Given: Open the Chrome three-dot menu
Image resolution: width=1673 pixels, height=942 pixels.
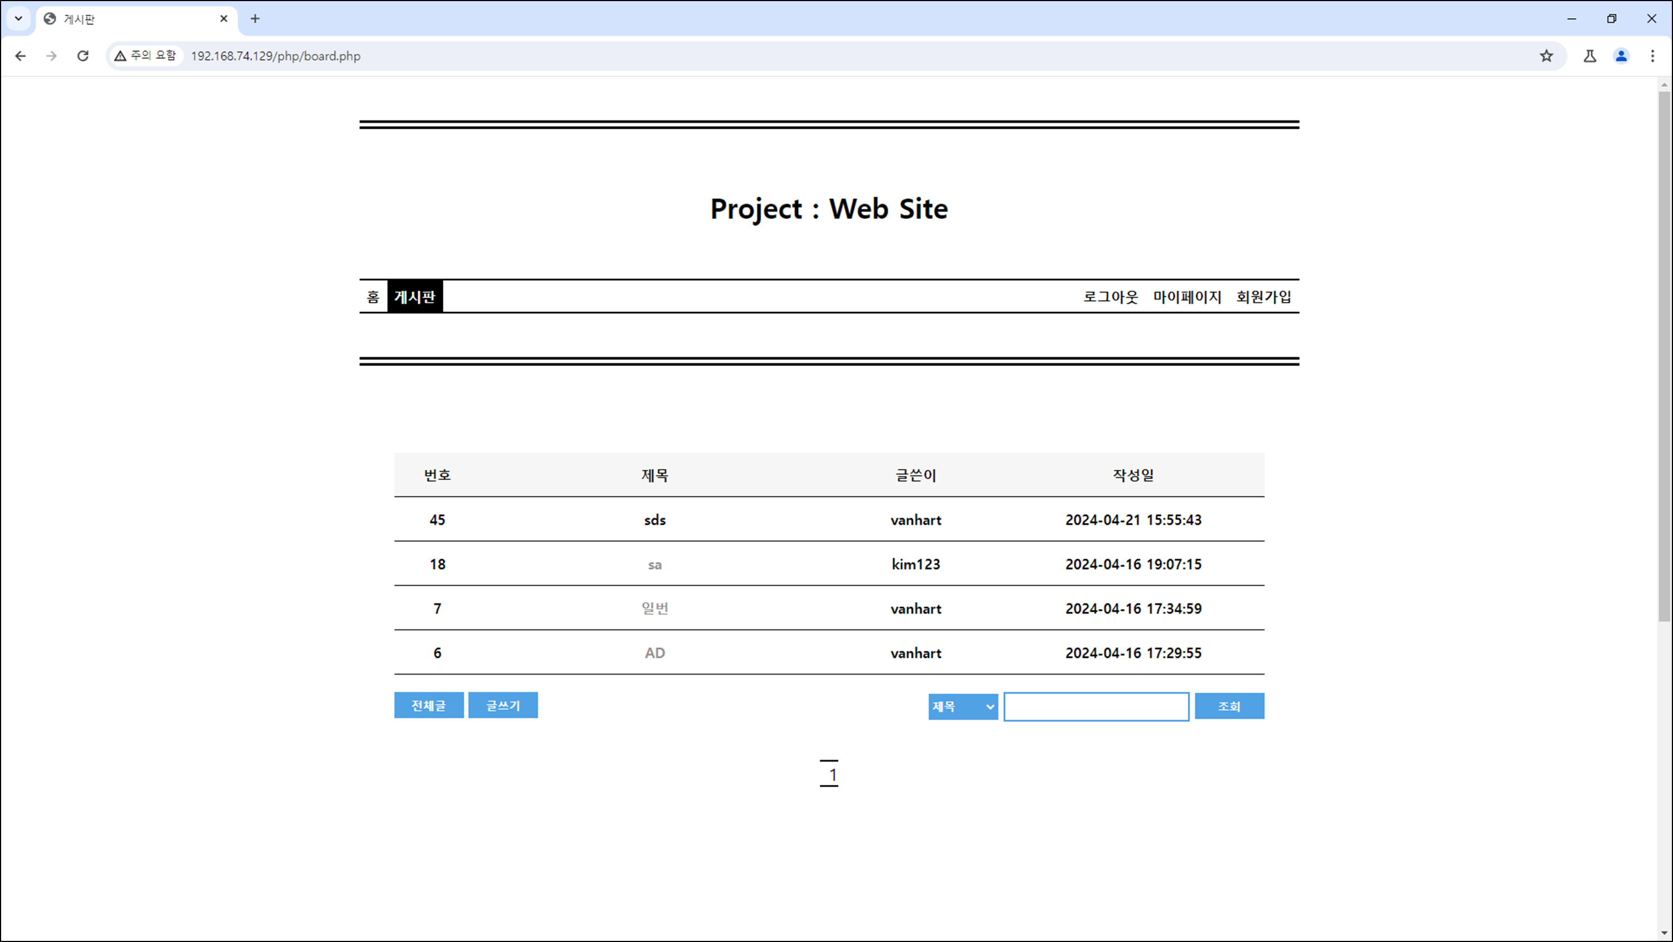Looking at the screenshot, I should [x=1653, y=56].
